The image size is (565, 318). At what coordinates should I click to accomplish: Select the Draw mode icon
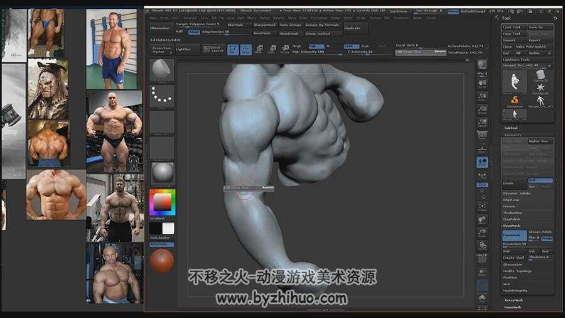245,50
